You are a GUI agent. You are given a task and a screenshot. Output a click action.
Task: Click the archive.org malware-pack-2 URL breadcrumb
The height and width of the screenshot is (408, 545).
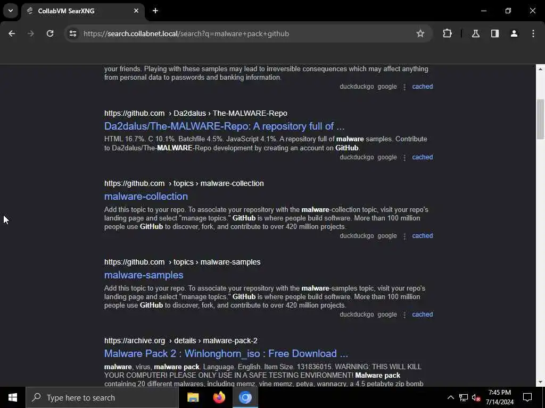[181, 341]
